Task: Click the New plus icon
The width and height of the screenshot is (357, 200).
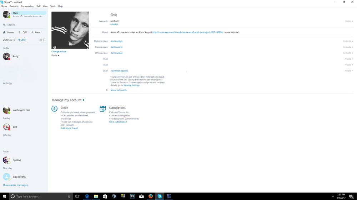Action: point(32,32)
